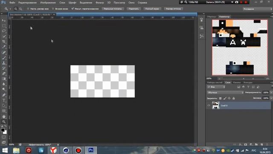Click the foreground color swatch
Viewport: 273px width, 154px height.
(3, 130)
